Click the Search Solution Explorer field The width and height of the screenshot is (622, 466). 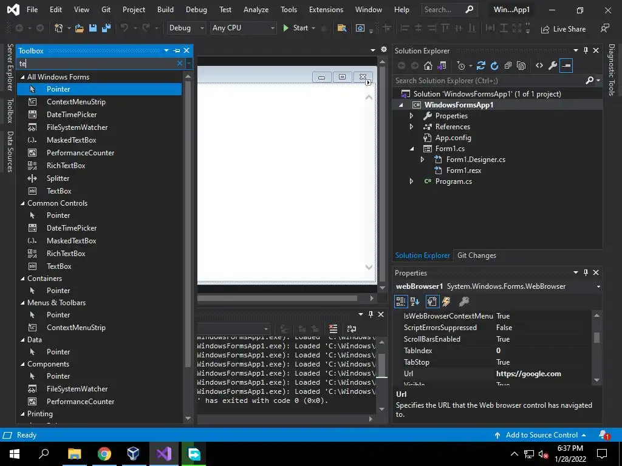click(x=489, y=81)
